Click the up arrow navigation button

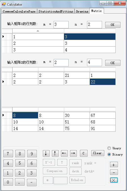coord(55,153)
